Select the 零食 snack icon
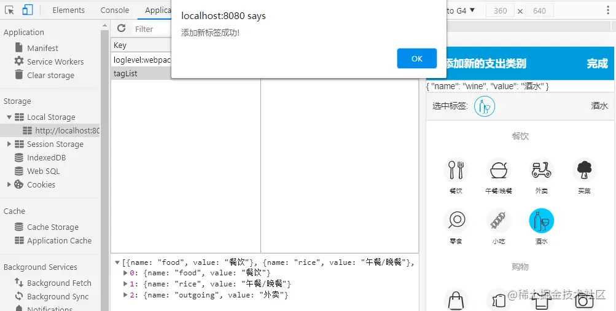 pos(456,220)
